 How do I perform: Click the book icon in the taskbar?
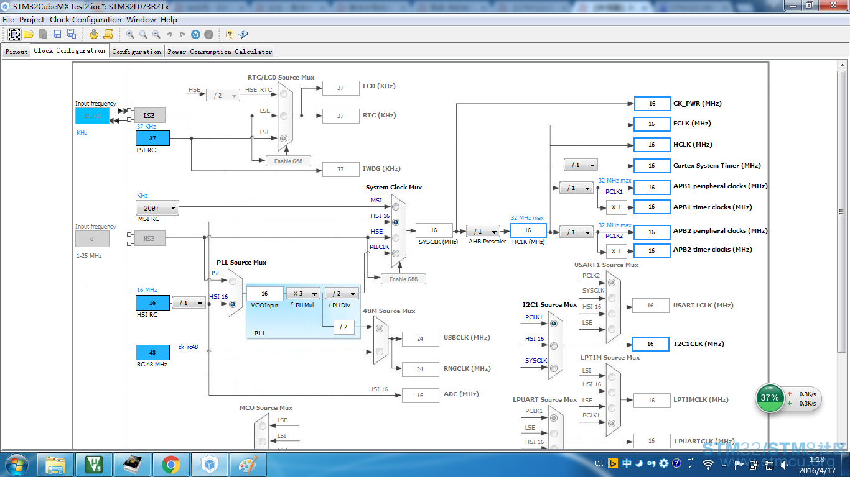(133, 464)
